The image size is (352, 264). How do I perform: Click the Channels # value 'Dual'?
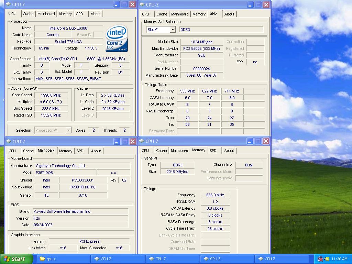tap(249, 165)
